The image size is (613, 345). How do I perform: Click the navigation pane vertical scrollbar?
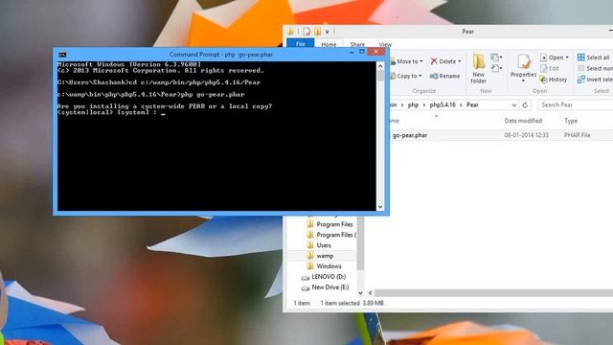tap(360, 244)
